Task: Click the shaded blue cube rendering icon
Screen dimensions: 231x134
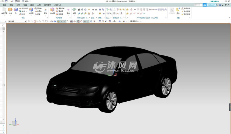Action: click(55, 21)
